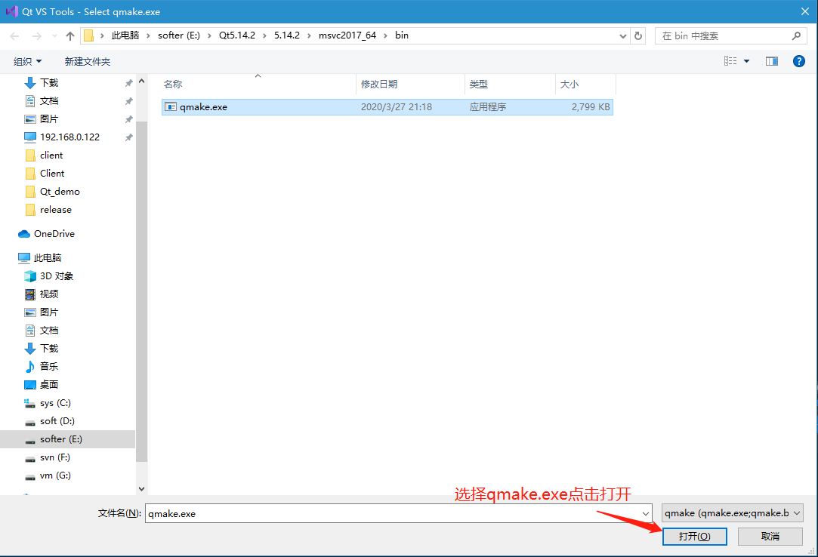The height and width of the screenshot is (557, 818).
Task: Select 图片 in quick access
Action: coord(49,119)
